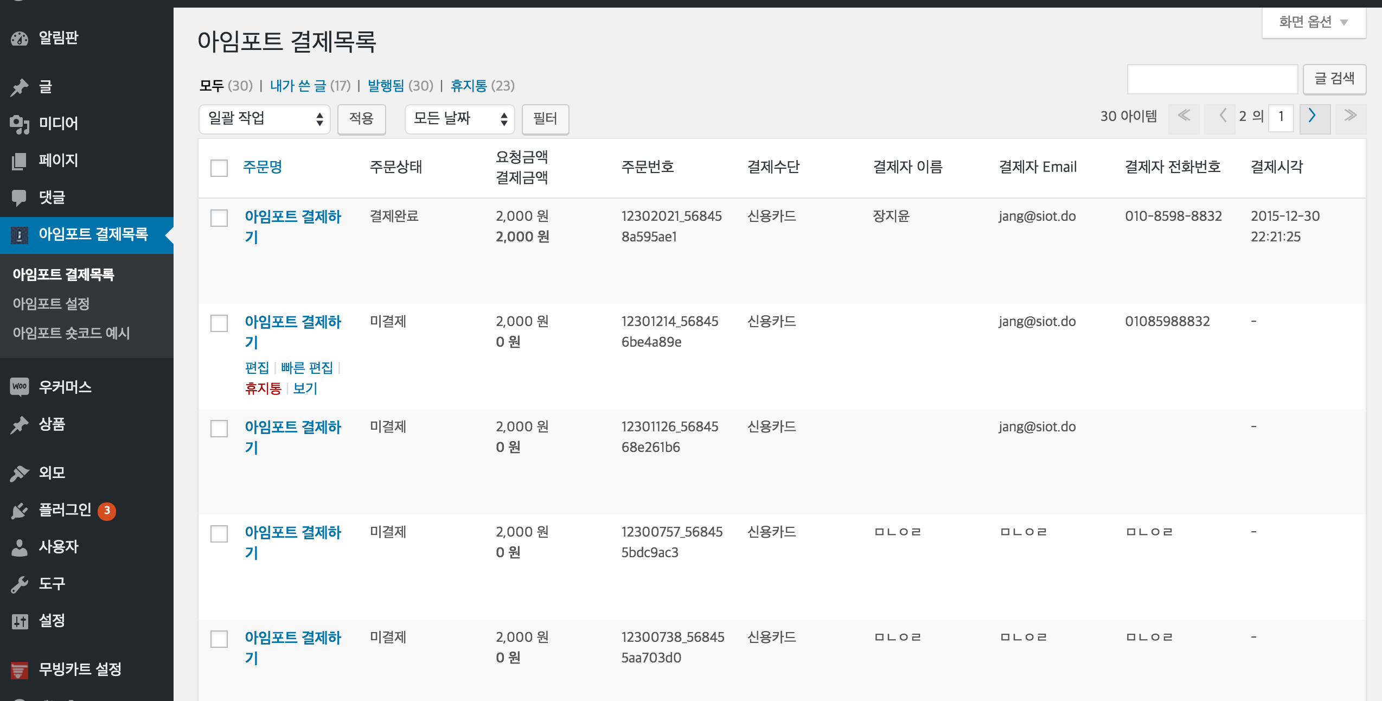Open the 일괄 작업 bulk actions dropdown
The height and width of the screenshot is (701, 1382).
[265, 119]
